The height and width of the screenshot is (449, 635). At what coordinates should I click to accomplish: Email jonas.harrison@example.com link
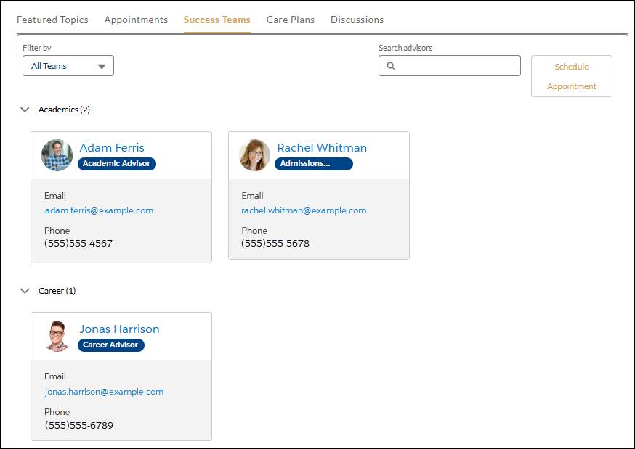point(104,392)
